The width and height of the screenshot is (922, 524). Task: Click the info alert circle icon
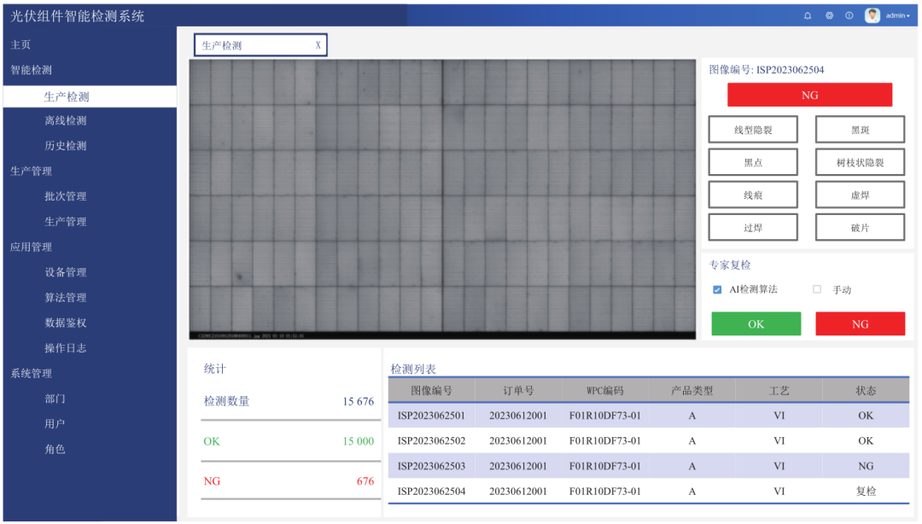tap(849, 15)
